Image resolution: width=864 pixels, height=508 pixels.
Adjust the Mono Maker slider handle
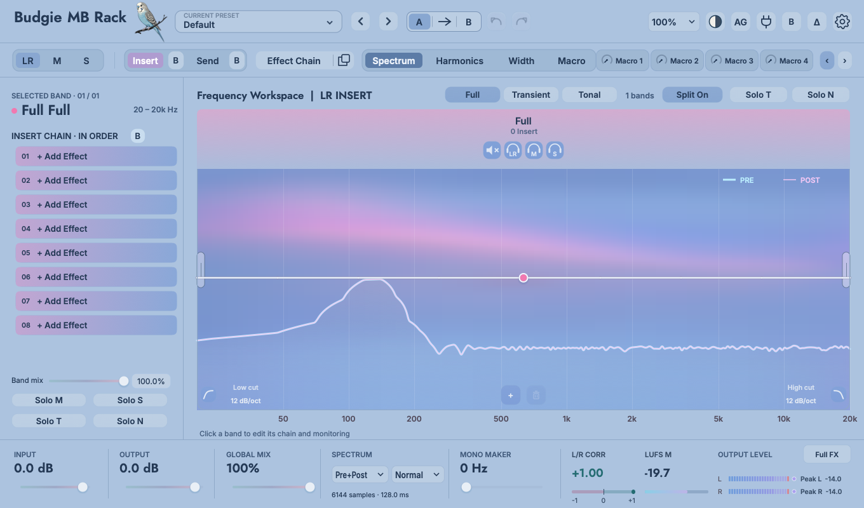(x=466, y=487)
